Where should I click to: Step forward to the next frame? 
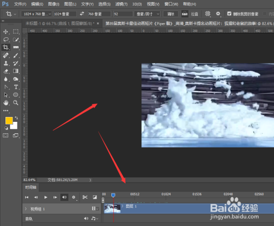point(55,197)
